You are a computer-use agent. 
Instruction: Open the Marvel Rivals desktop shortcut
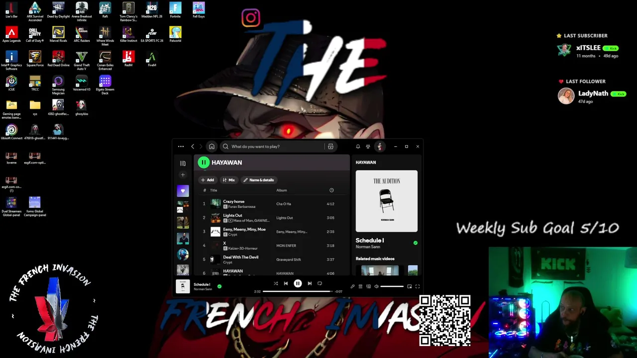tap(58, 34)
